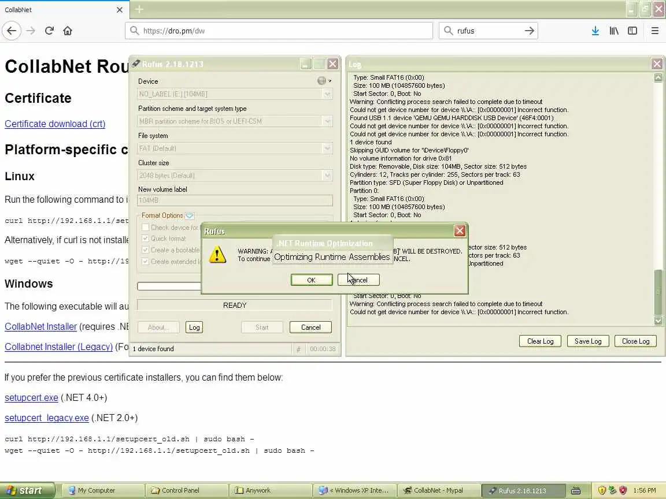Toggle Create extended label checkbox
Viewport: 666px width, 499px height.
(x=145, y=262)
